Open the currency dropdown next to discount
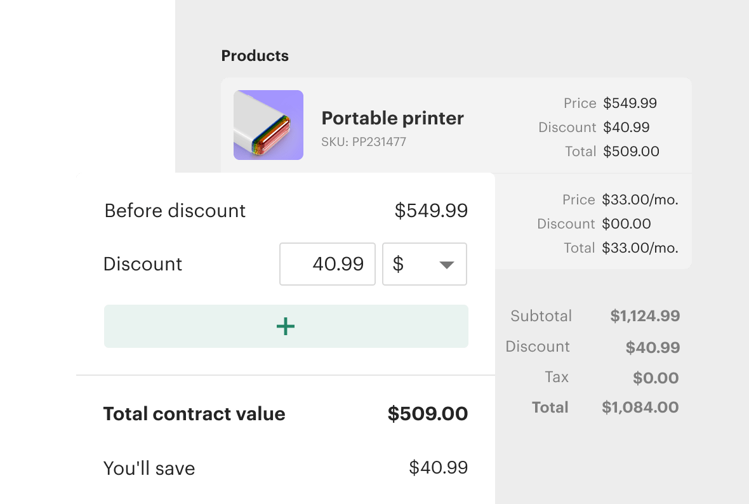Viewport: 749px width, 504px height. [424, 264]
